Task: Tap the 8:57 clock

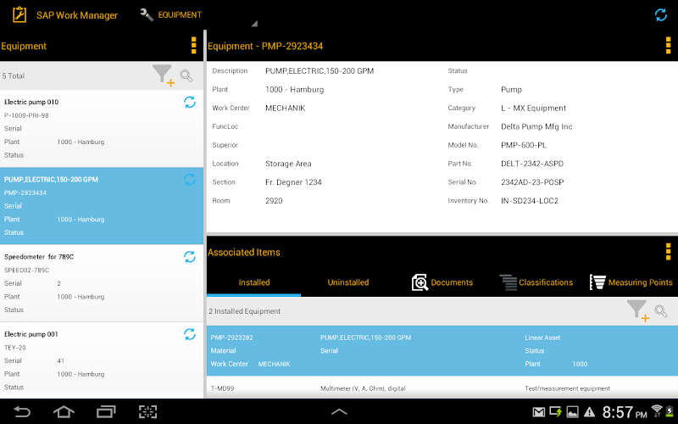Action: coord(625,412)
